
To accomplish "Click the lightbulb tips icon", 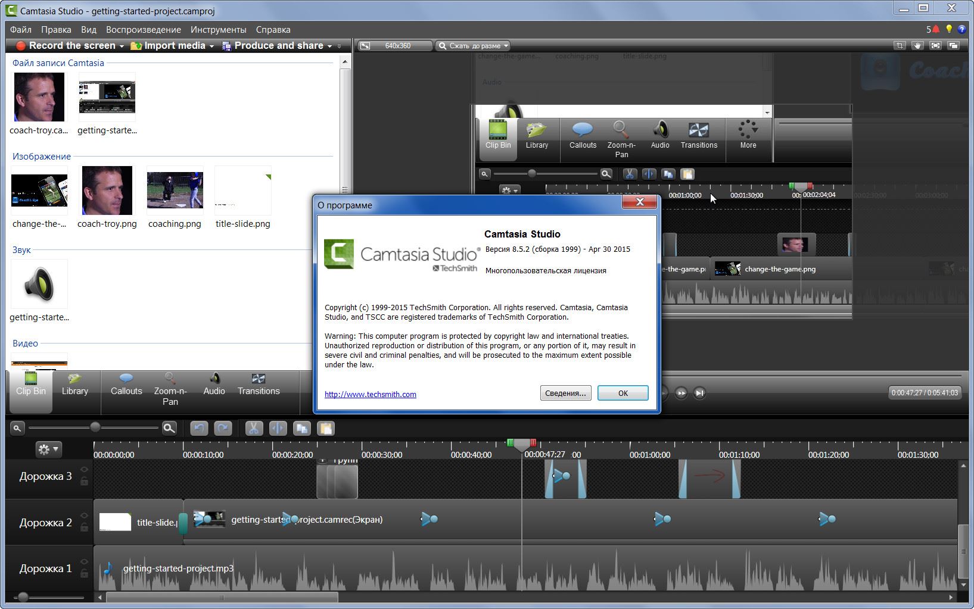I will [949, 29].
